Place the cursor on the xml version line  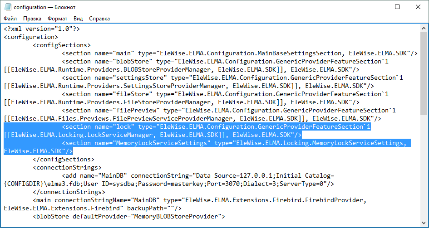tap(42, 29)
